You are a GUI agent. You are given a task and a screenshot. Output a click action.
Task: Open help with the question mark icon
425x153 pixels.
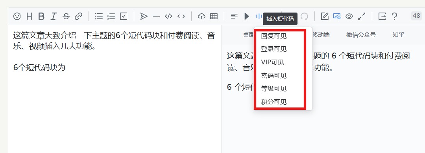394,16
